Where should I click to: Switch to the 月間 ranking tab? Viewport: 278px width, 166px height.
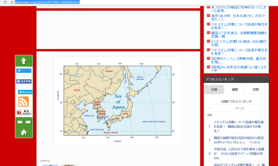coord(255,90)
